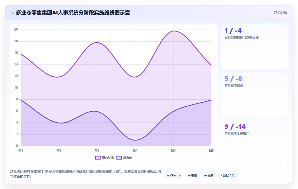Click the y-axis label 0
This screenshot has height=189, width=298.
(17, 146)
